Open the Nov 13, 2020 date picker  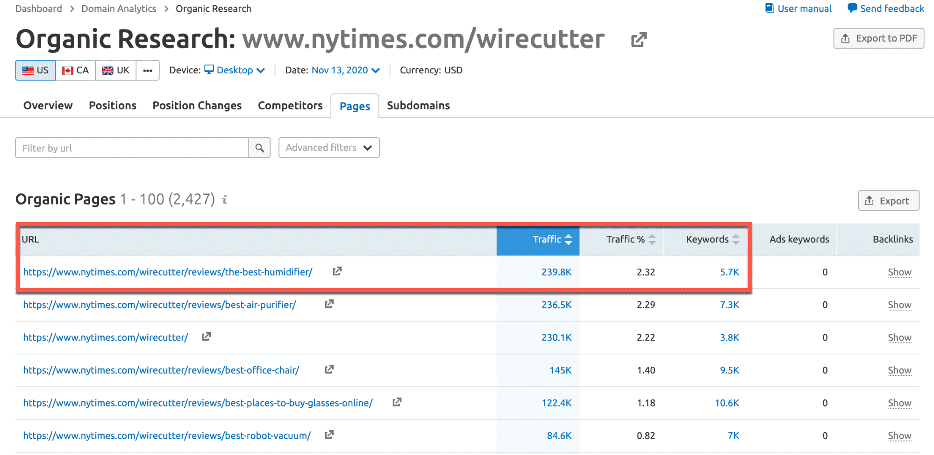coord(345,70)
